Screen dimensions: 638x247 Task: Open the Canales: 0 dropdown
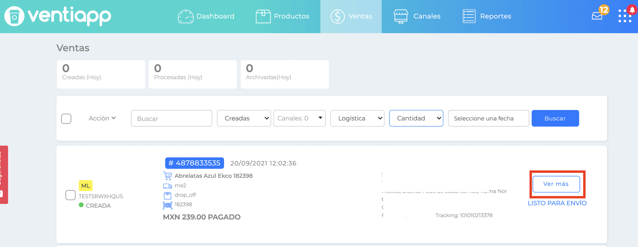[x=299, y=118]
